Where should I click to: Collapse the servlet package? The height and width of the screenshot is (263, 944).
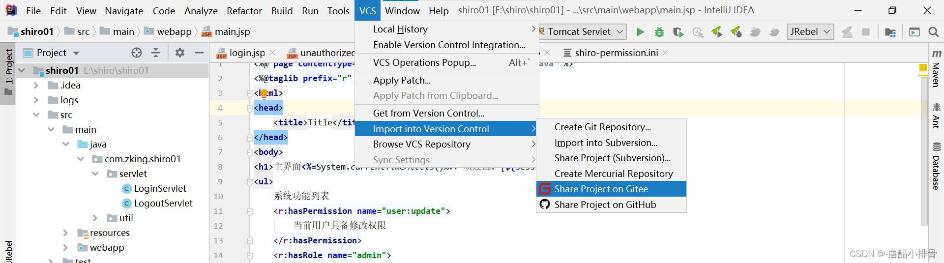click(x=95, y=174)
